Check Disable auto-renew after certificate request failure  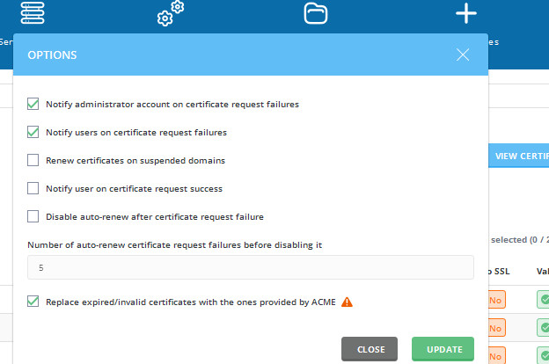tap(33, 216)
